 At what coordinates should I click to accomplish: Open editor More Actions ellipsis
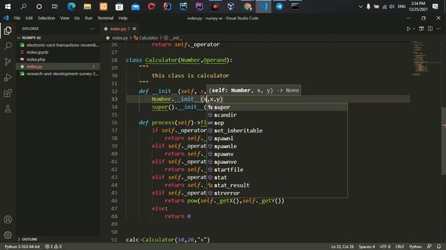[x=438, y=28]
